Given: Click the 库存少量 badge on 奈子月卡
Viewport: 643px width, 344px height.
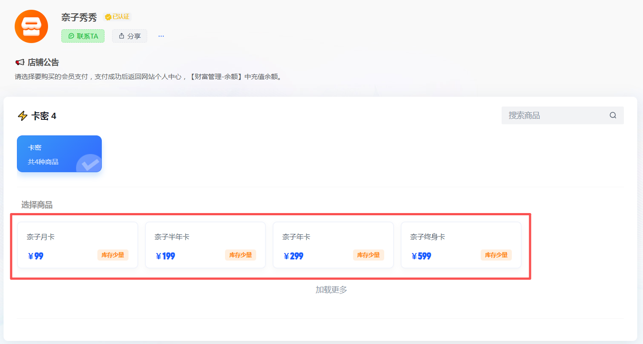Looking at the screenshot, I should click(113, 255).
